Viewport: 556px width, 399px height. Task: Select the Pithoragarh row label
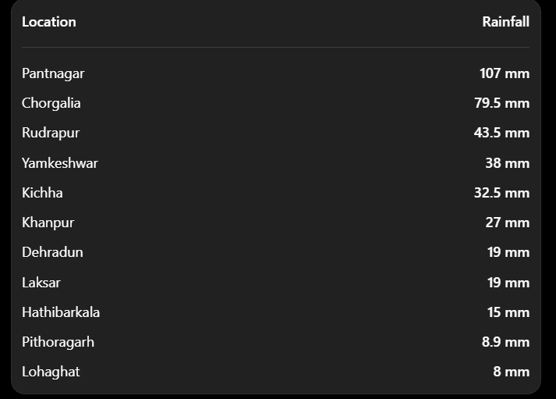click(58, 343)
